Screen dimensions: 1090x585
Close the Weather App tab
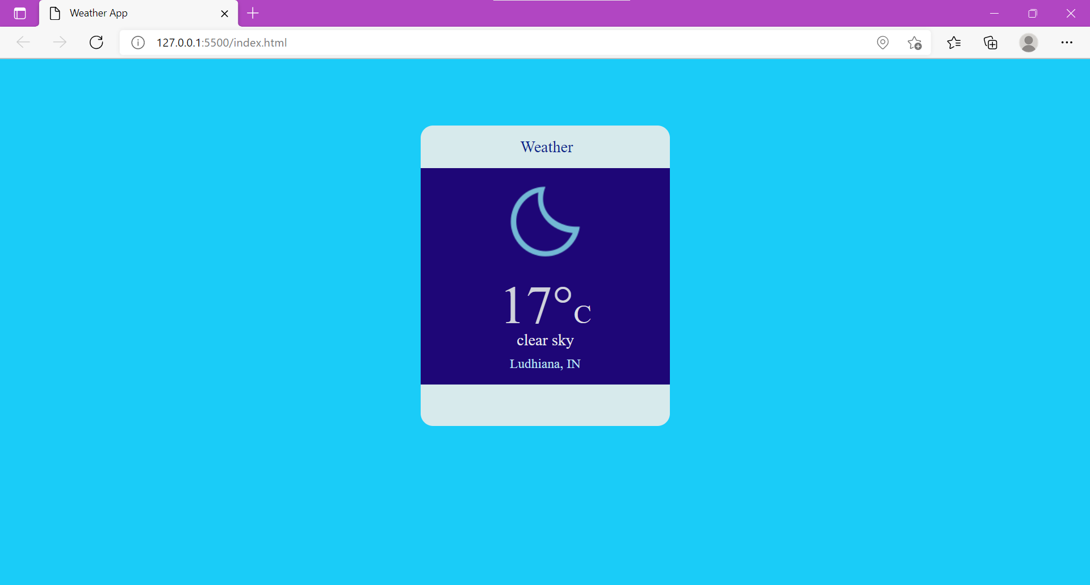point(225,14)
